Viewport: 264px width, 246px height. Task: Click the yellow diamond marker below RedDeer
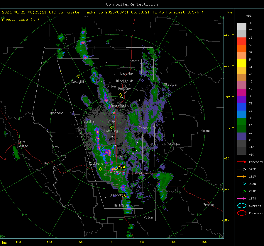pyautogui.click(x=121, y=95)
